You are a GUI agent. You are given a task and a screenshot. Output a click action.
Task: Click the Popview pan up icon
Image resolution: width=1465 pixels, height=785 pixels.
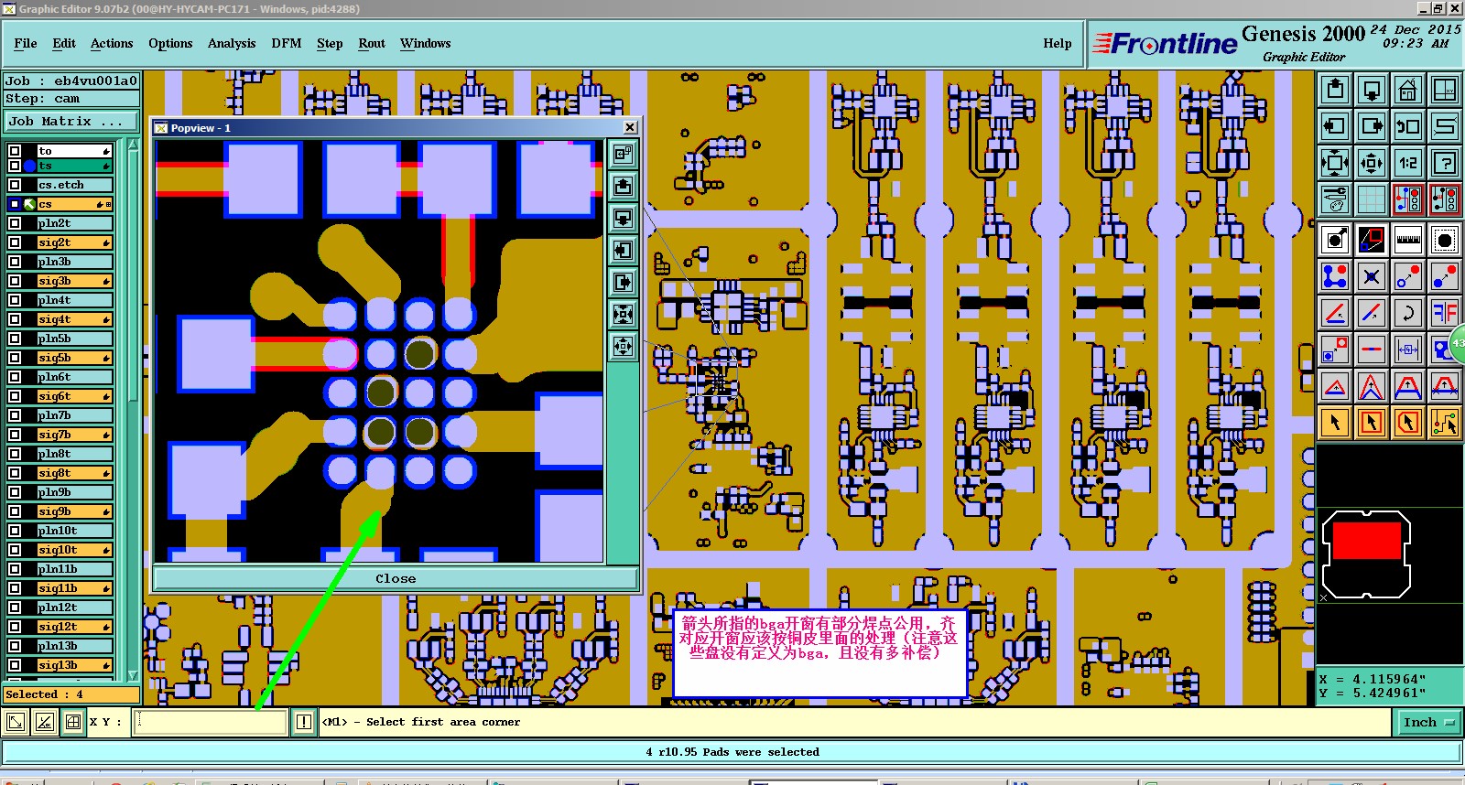coord(623,187)
